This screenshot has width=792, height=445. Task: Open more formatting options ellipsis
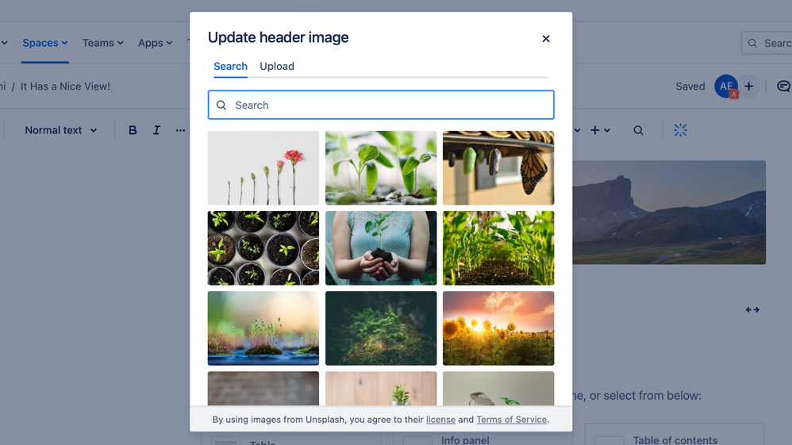click(x=180, y=130)
